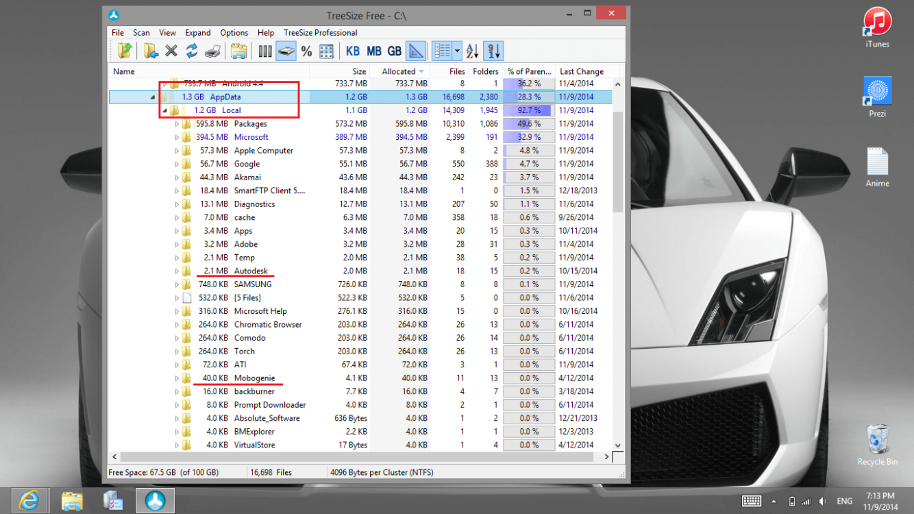Open Windows Explorer toolbar icon

pyautogui.click(x=238, y=51)
